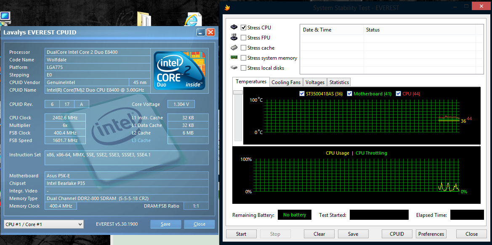Click the Chipset value Intel Bearlake P35
492x245 pixels.
[126, 183]
